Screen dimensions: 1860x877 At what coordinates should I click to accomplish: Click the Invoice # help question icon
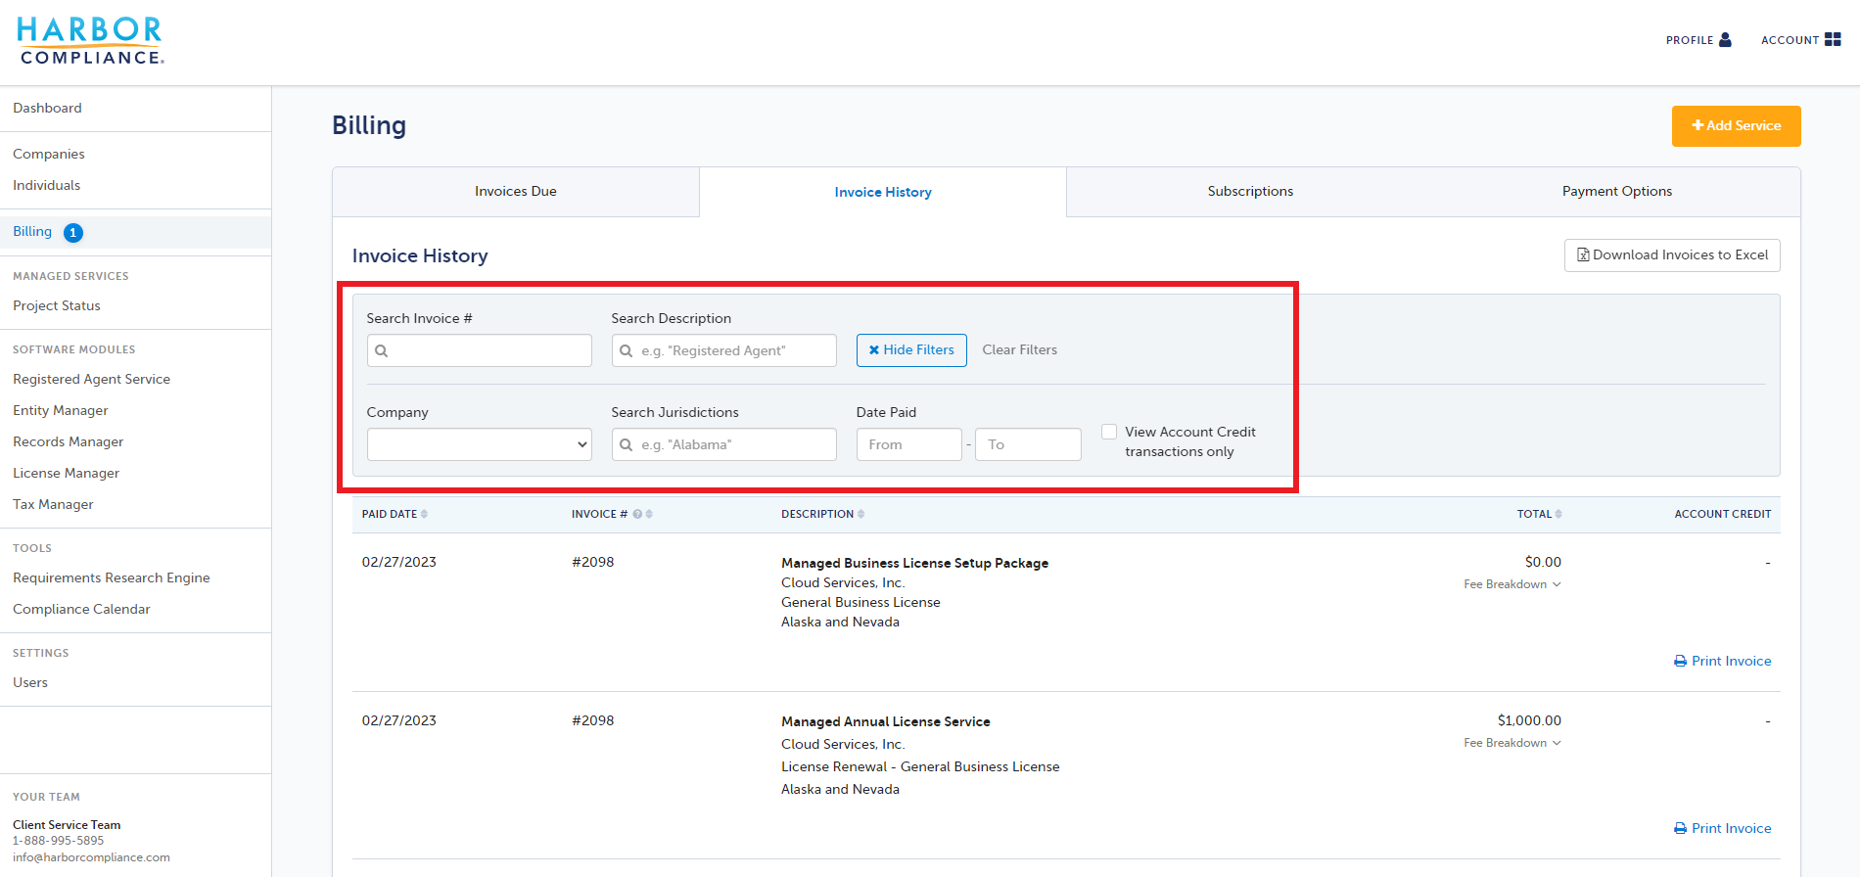[x=637, y=514]
